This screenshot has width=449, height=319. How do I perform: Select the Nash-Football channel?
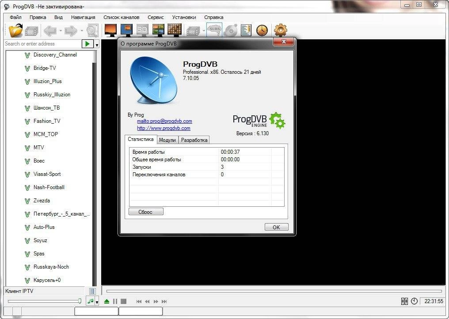pos(49,187)
